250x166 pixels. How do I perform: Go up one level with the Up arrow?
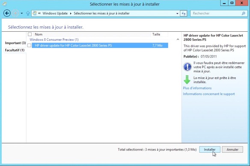tap(28, 13)
